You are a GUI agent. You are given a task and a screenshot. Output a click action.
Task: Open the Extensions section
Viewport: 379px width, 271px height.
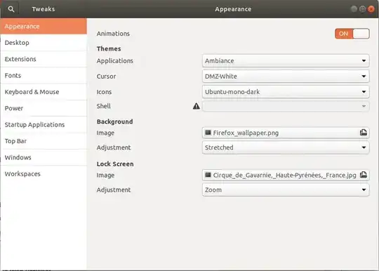(x=44, y=59)
